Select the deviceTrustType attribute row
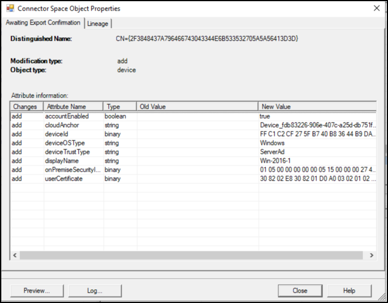The height and width of the screenshot is (303, 388). click(68, 152)
